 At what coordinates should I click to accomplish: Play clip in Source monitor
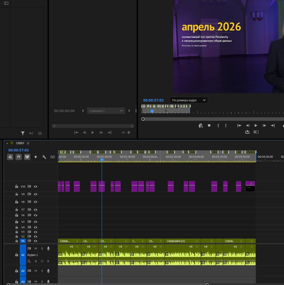point(93,133)
